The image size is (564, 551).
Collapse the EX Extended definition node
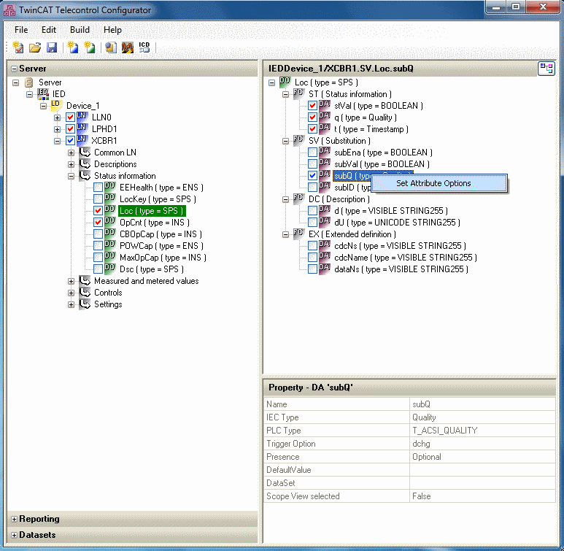tap(285, 235)
